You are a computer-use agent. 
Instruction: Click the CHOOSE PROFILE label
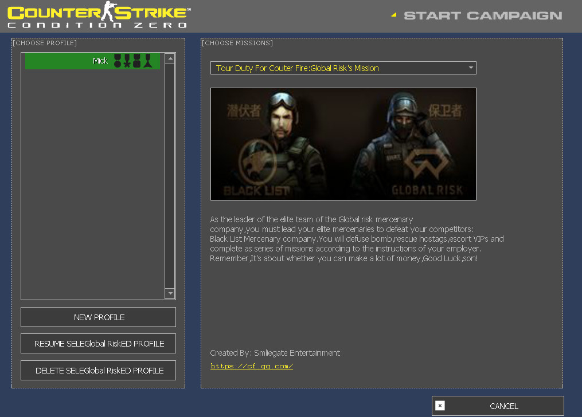(45, 43)
